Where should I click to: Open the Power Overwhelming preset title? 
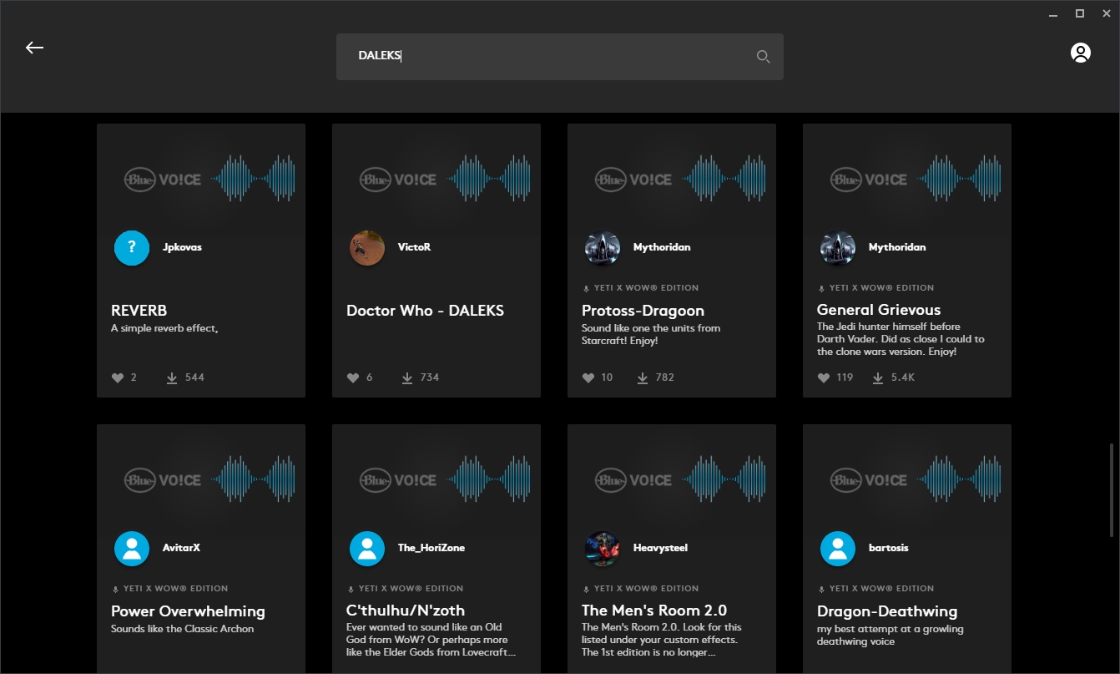[188, 611]
